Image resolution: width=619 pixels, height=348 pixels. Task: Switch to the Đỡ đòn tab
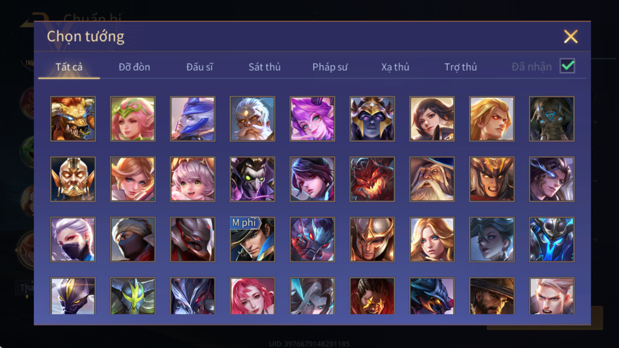(x=135, y=67)
